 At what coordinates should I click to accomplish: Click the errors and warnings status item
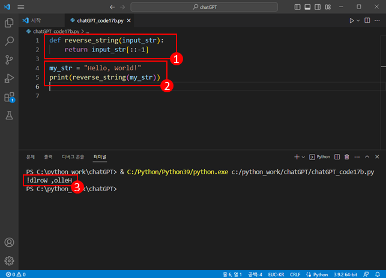click(16, 274)
